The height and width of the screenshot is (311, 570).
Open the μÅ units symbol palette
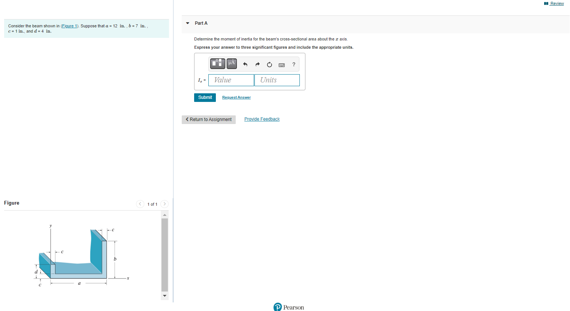pos(231,63)
